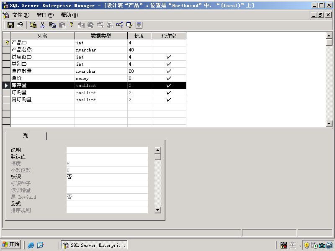Click the camera tray icon
335x251 pixels.
pos(322,246)
